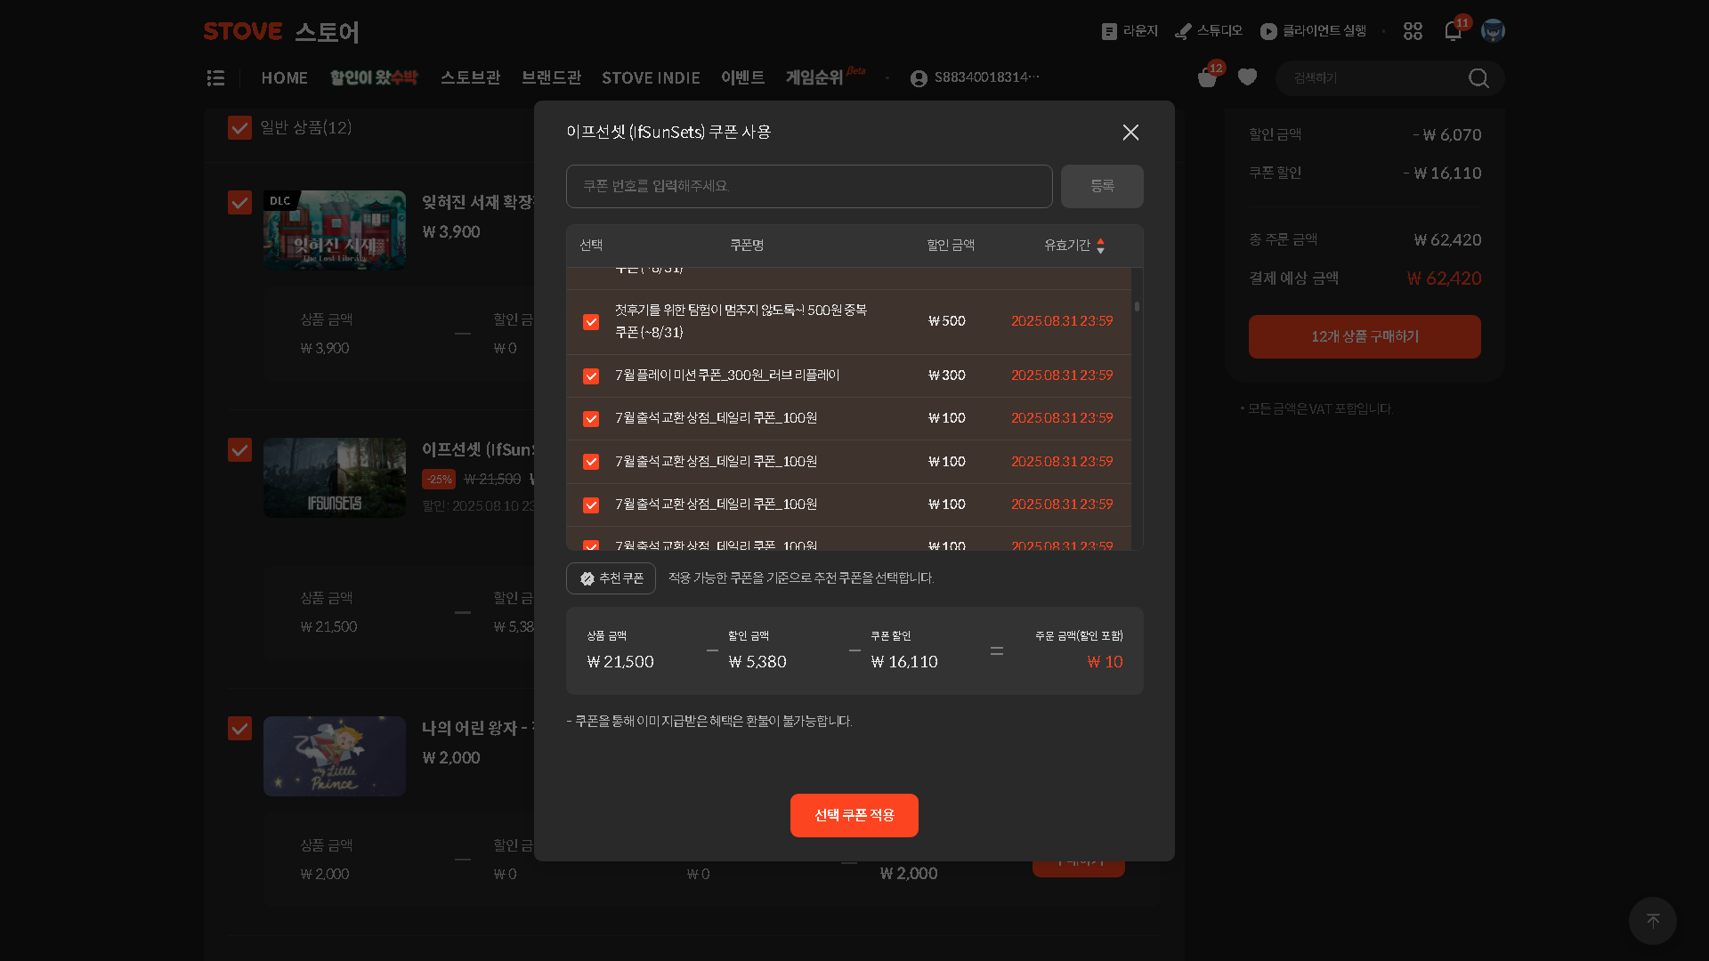This screenshot has width=1709, height=961.
Task: Click the search magnifier icon
Action: [1478, 78]
